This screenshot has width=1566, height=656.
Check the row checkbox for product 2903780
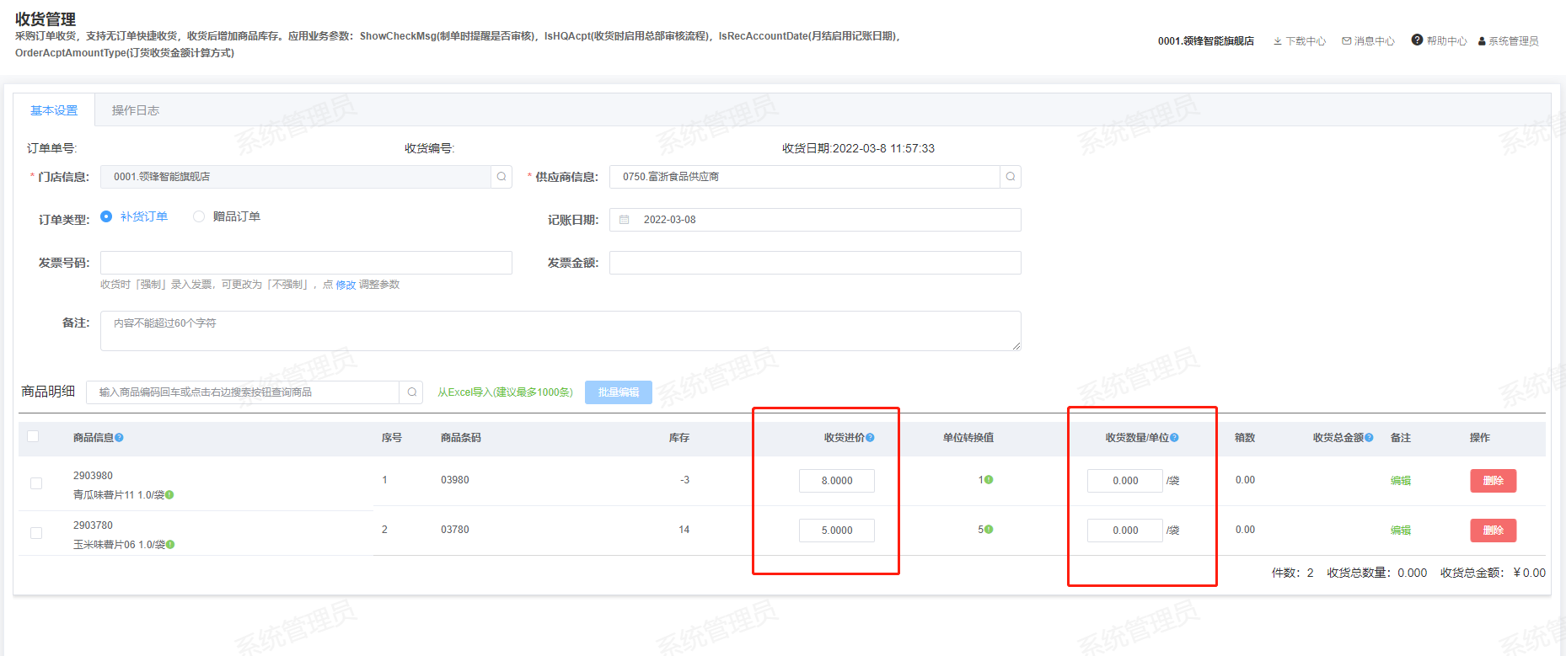point(36,533)
